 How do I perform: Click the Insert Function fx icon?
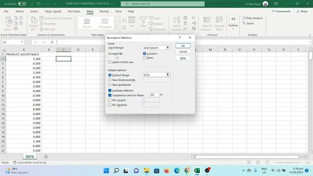tap(52, 42)
